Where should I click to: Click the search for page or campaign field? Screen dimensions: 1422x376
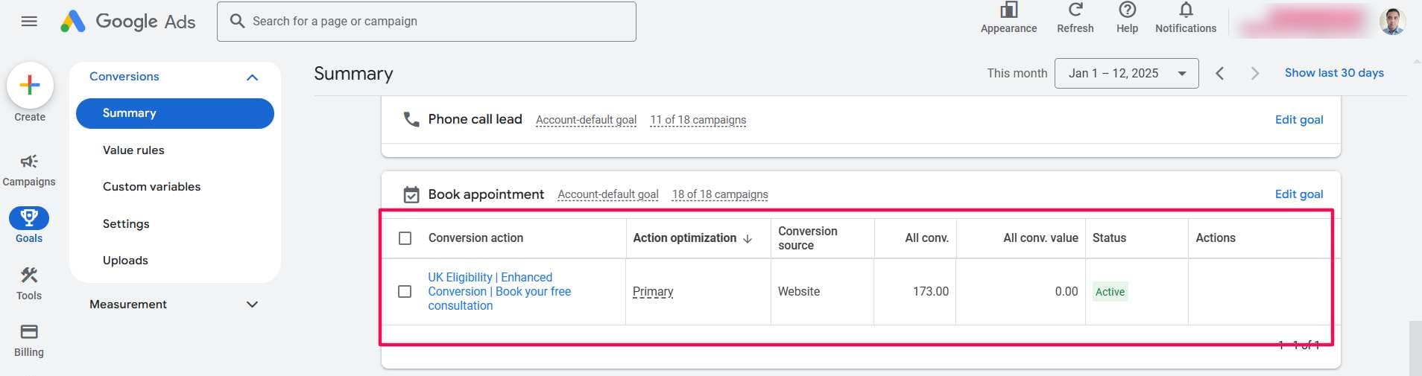[426, 22]
